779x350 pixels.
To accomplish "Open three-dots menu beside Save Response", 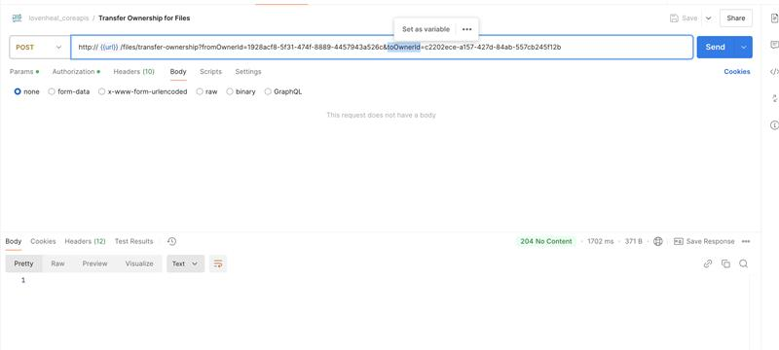I will pos(746,241).
